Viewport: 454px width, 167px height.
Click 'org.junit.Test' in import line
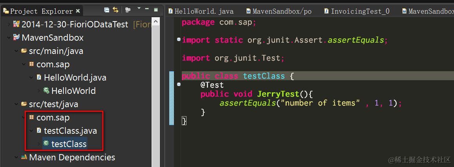click(248, 58)
